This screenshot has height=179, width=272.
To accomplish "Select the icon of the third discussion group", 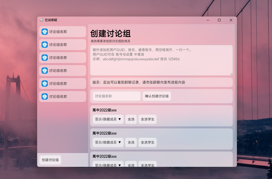I will tap(44, 57).
